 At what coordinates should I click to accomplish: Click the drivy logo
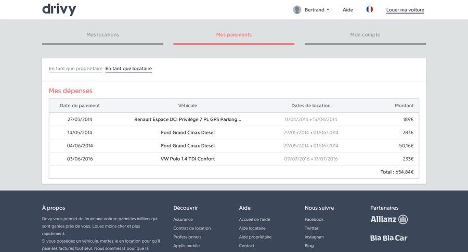[x=59, y=9]
